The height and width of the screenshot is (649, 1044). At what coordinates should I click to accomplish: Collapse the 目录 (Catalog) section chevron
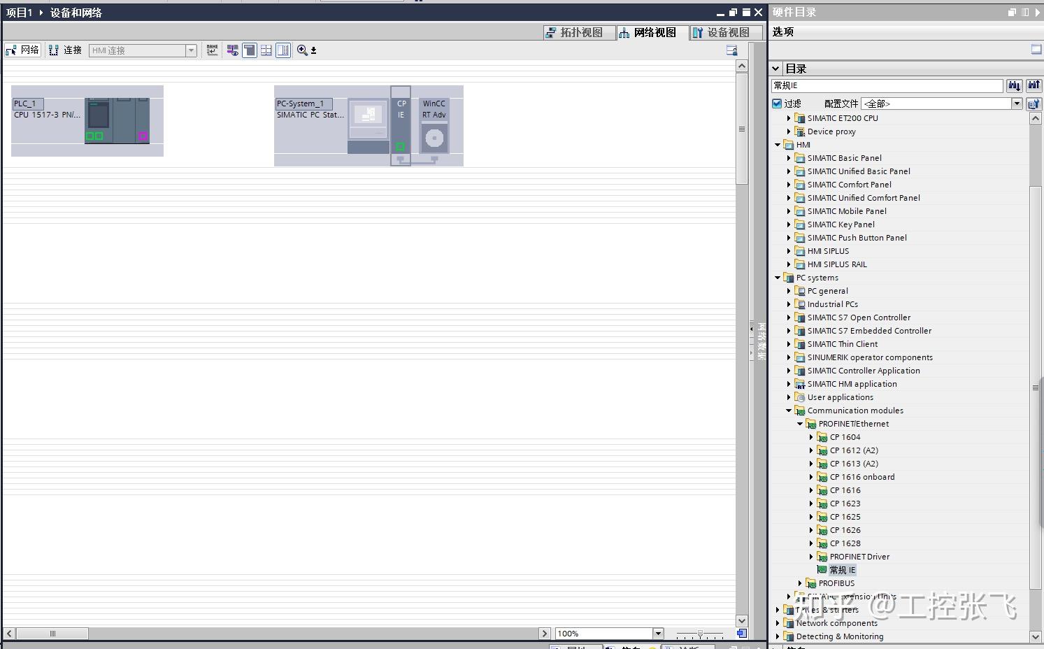tap(775, 69)
